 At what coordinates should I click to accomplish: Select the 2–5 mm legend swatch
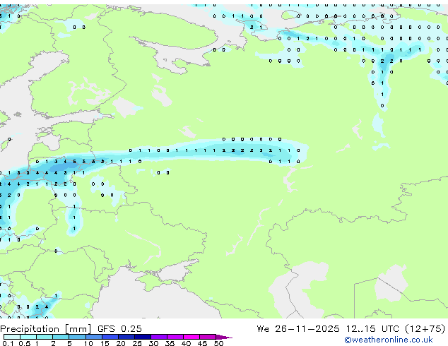coord(61,337)
